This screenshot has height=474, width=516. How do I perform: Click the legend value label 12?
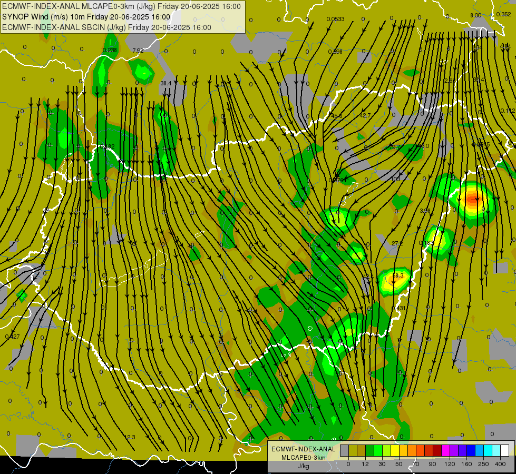(x=365, y=464)
